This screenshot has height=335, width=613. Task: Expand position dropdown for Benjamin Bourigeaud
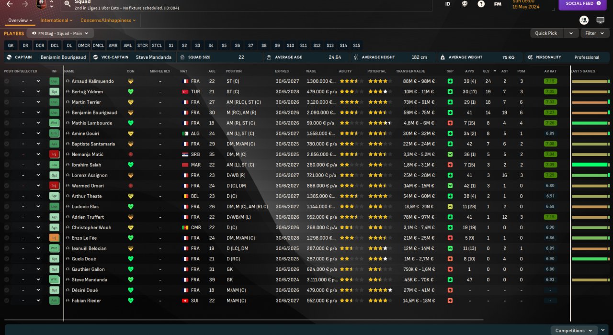[38, 112]
